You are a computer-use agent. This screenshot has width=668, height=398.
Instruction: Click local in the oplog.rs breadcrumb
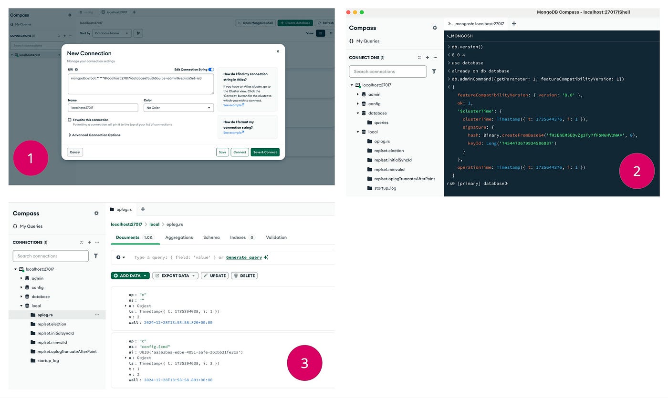[x=154, y=224]
